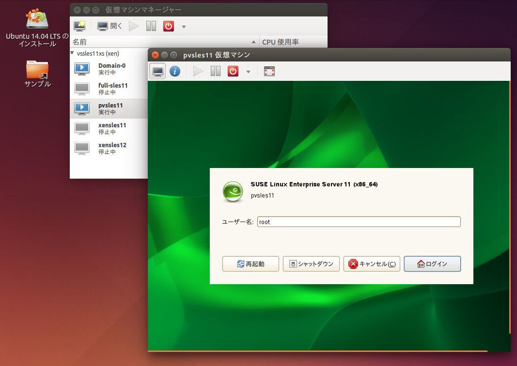Click the xensles12 monitor icon
517x366 pixels.
coord(82,148)
